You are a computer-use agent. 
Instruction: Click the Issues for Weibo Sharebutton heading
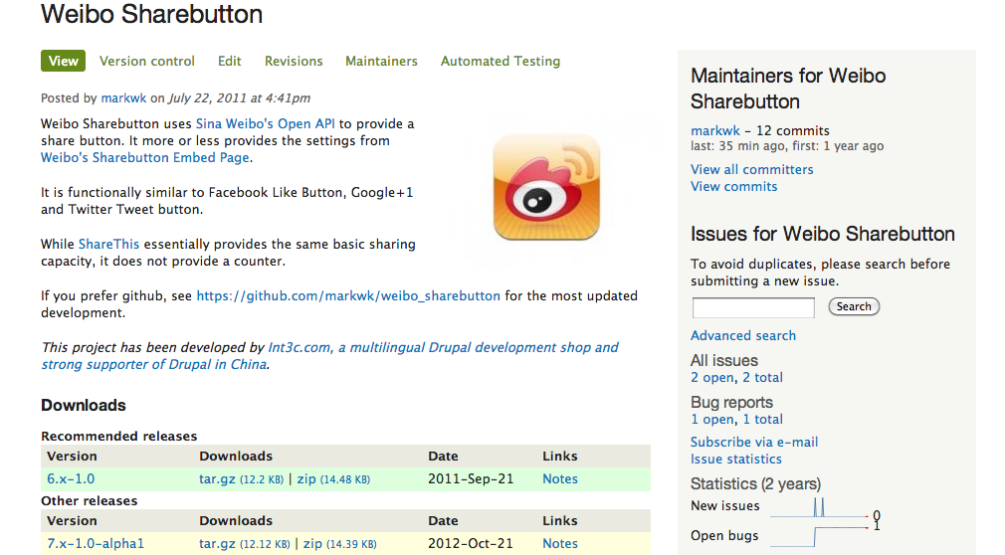[x=823, y=234]
